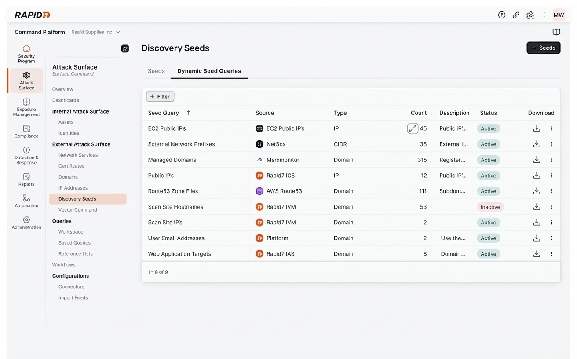Collapse the Attack Surface navigation panel

tap(125, 48)
